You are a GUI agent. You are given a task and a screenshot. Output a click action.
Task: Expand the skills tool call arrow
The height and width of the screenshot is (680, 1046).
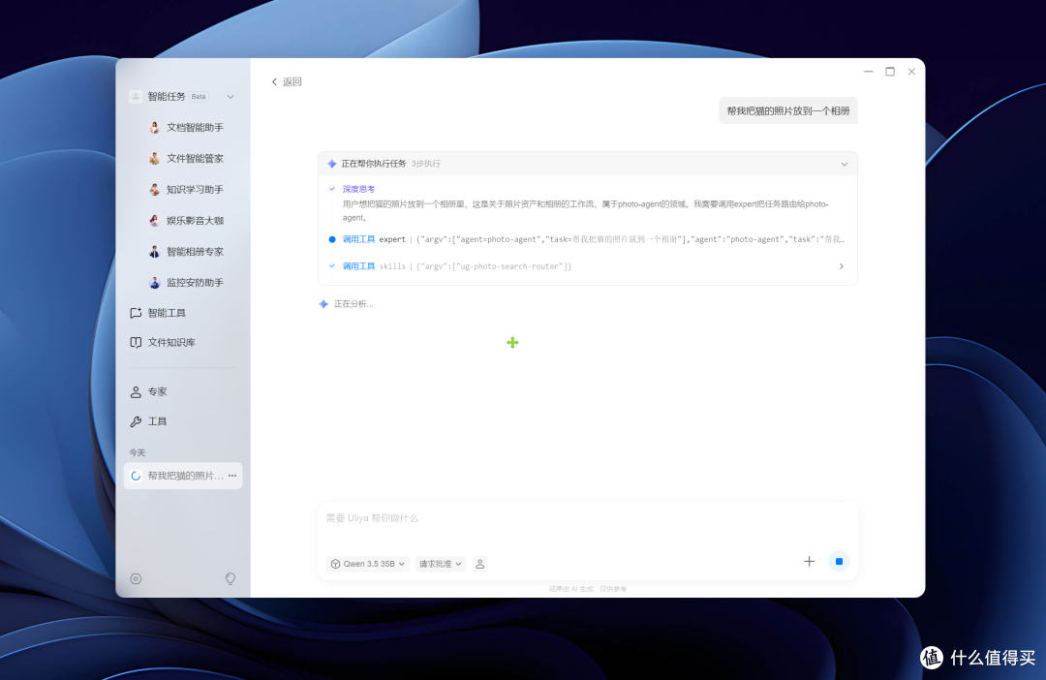(842, 266)
